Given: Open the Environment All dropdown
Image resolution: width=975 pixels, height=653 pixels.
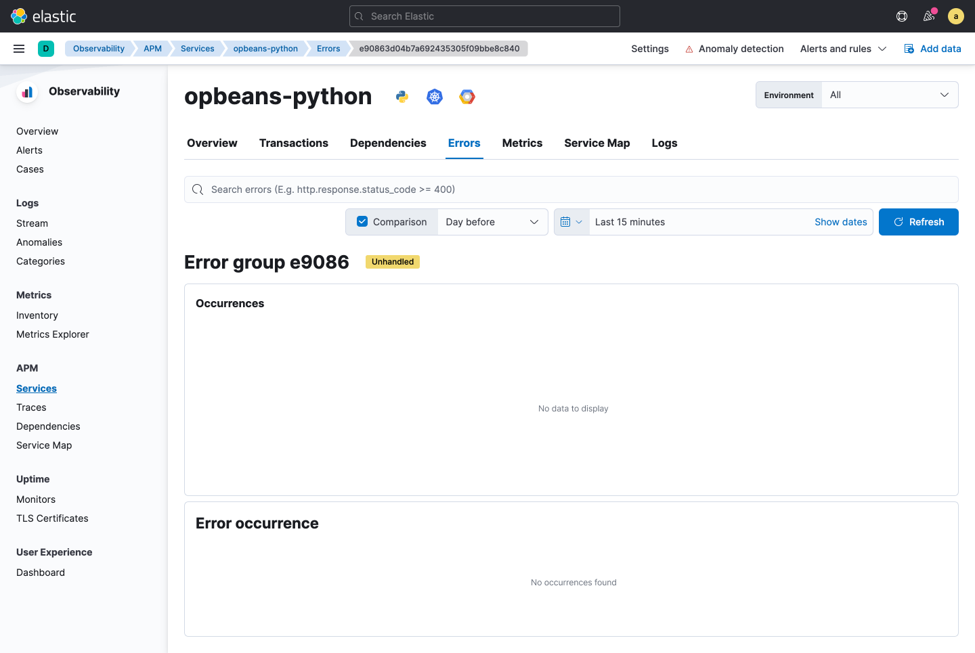Looking at the screenshot, I should pos(890,95).
